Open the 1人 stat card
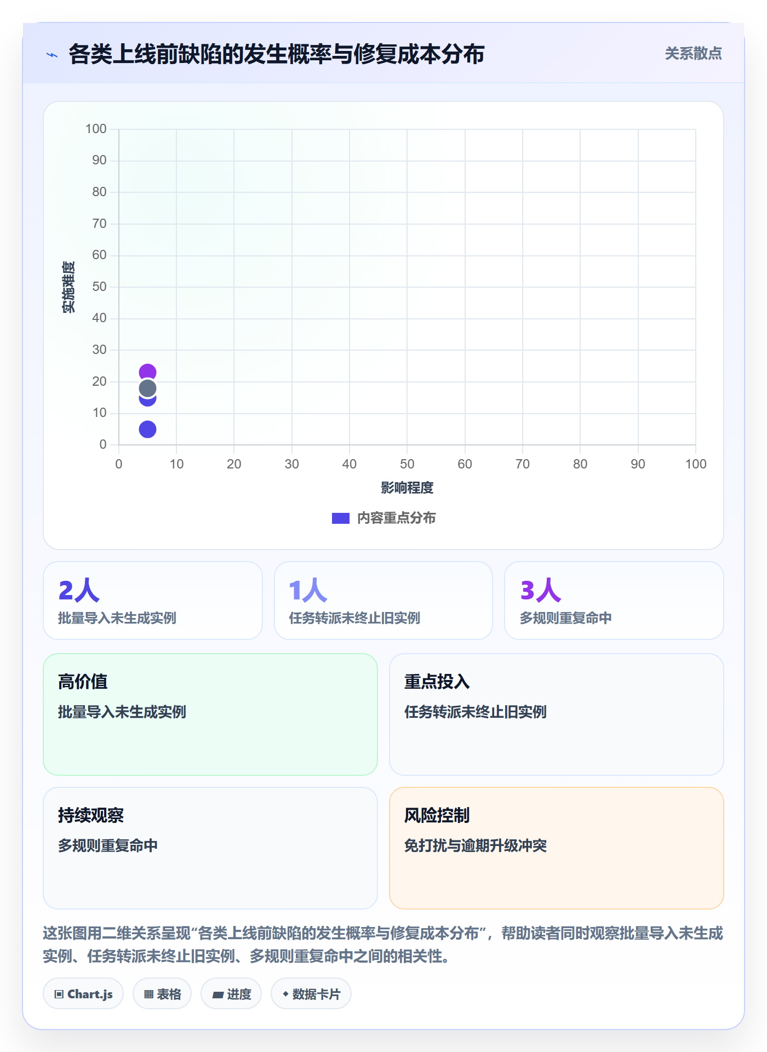This screenshot has width=767, height=1052. tap(383, 601)
